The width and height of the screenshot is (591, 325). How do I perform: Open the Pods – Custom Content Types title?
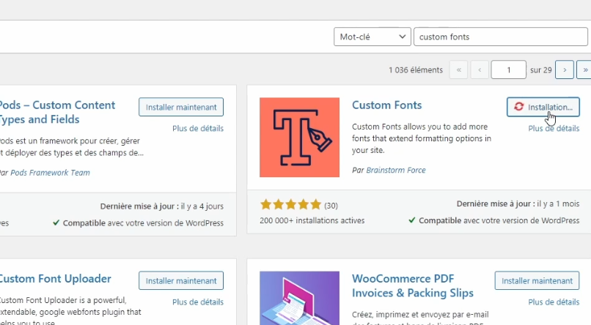[57, 112]
